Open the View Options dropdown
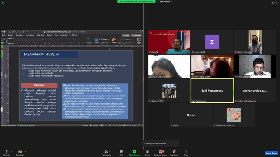The width and height of the screenshot is (280, 157). (165, 2)
